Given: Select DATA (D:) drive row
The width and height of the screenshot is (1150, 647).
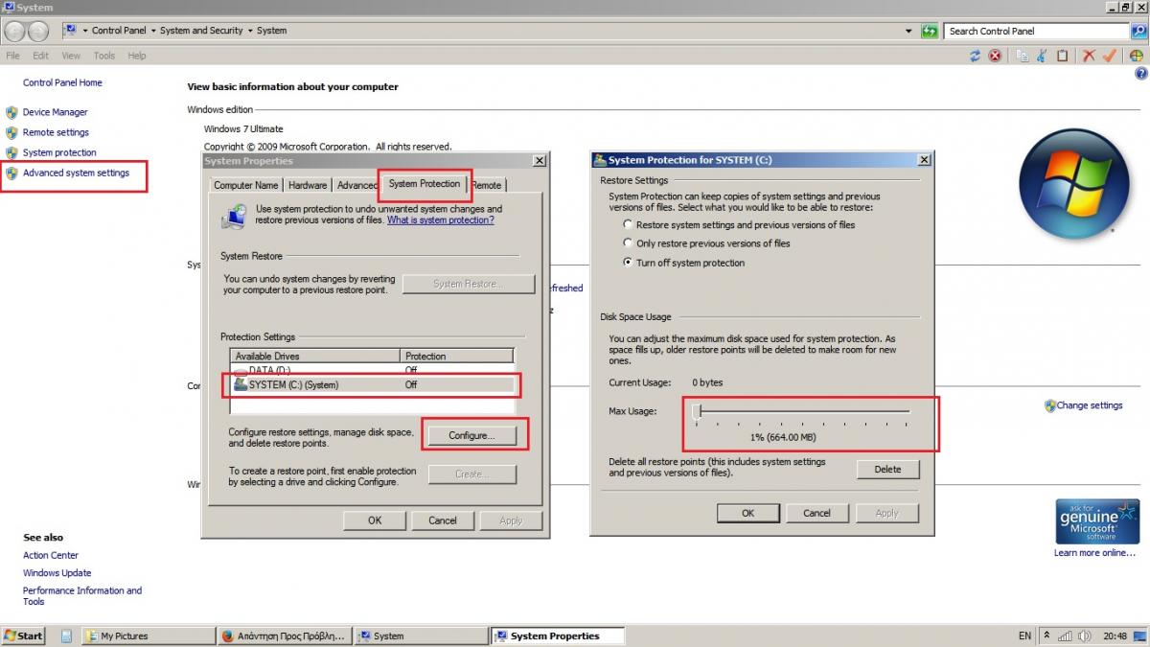Looking at the screenshot, I should tap(372, 369).
